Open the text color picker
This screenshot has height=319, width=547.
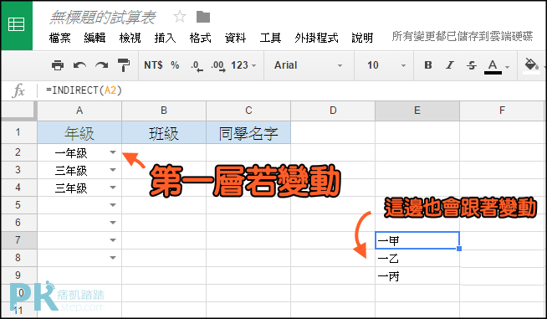point(497,65)
